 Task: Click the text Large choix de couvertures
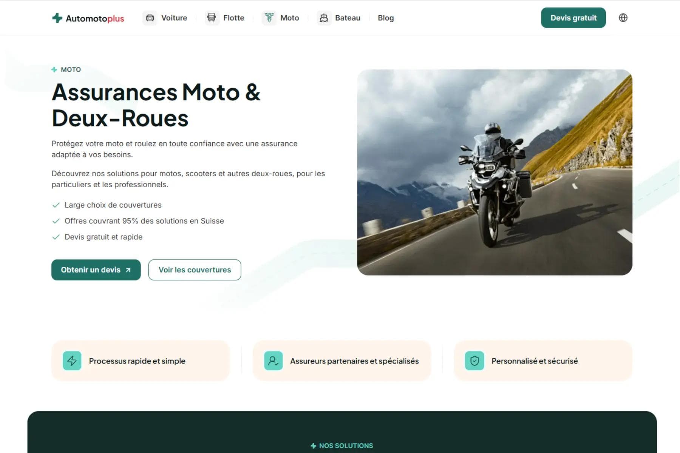pos(113,205)
